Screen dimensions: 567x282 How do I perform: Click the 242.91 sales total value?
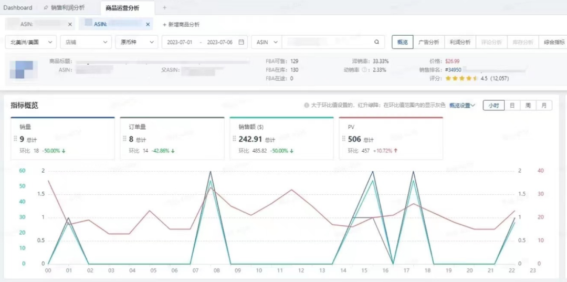tap(250, 139)
